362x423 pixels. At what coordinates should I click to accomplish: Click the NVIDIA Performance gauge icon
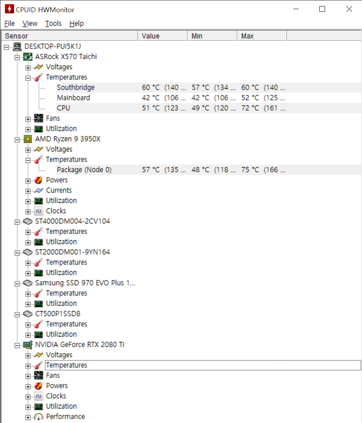[38, 417]
